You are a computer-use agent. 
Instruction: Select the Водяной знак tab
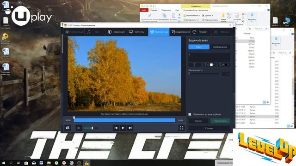[x=159, y=32]
